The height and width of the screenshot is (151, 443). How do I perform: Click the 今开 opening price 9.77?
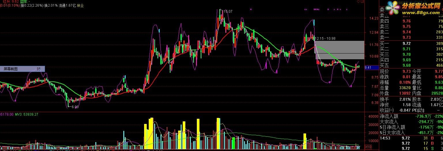click(x=439, y=71)
